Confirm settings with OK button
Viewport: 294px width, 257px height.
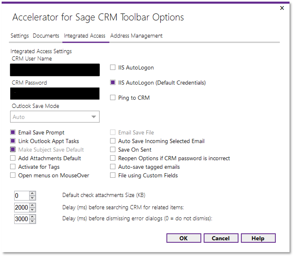(184, 238)
